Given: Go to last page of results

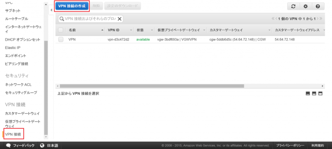Looking at the screenshot, I should coord(321,19).
